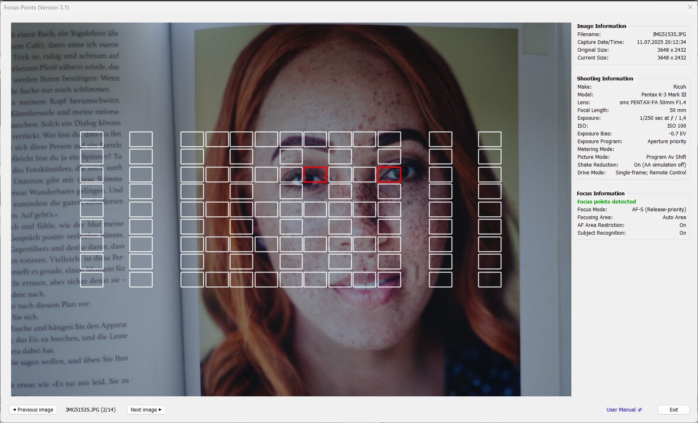
Task: Click the lens value smc PENTAX-FA 50mm F1.4
Action: (653, 103)
